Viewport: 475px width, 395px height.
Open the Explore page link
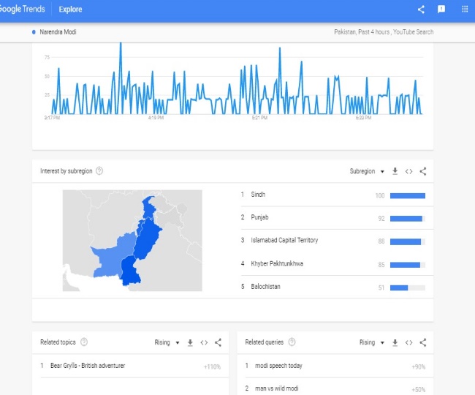pos(70,10)
